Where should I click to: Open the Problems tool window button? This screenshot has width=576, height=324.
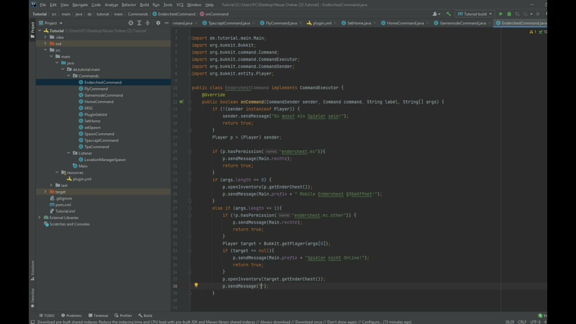71,315
